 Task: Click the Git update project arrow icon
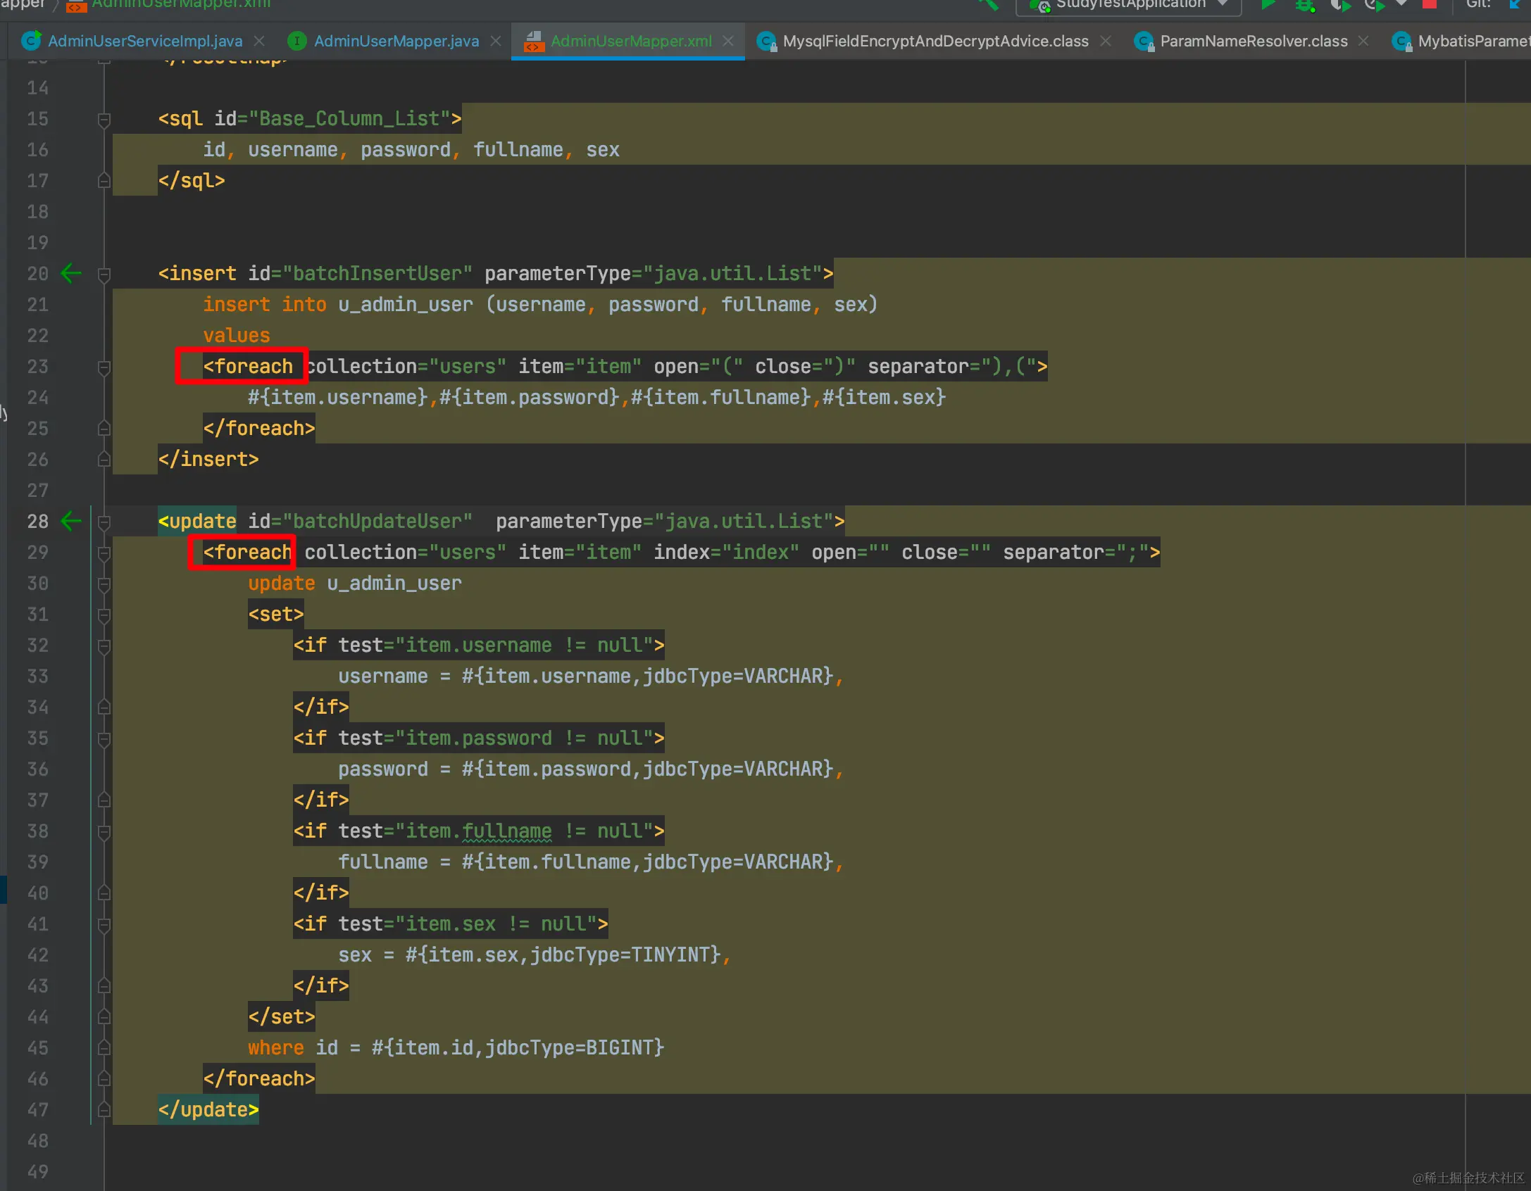tap(1515, 4)
